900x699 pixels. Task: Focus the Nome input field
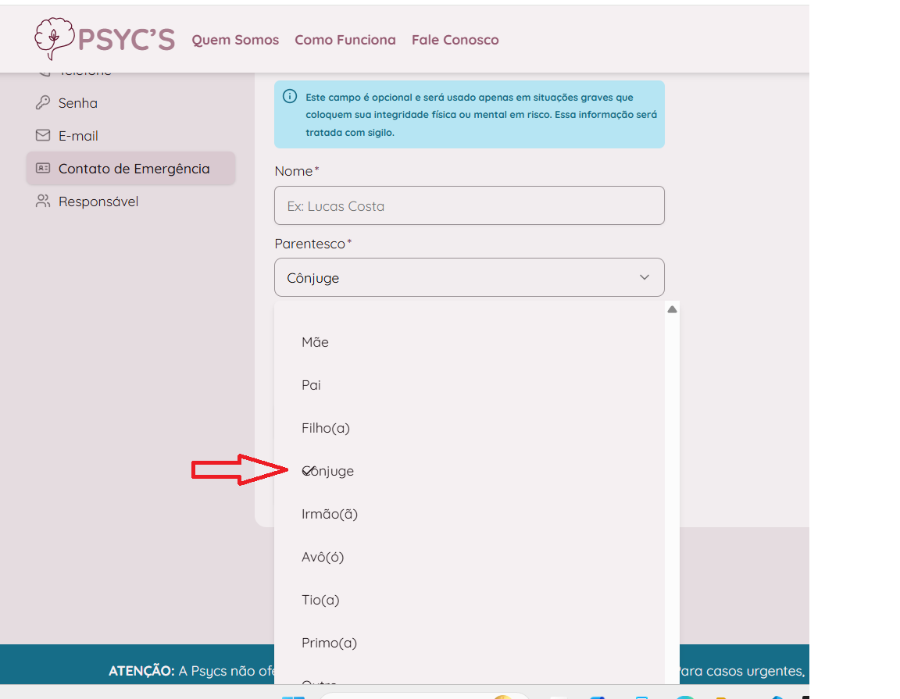pyautogui.click(x=469, y=206)
